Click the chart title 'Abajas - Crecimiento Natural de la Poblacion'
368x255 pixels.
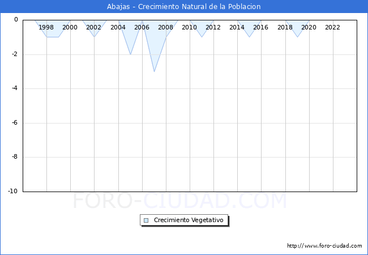coord(184,7)
